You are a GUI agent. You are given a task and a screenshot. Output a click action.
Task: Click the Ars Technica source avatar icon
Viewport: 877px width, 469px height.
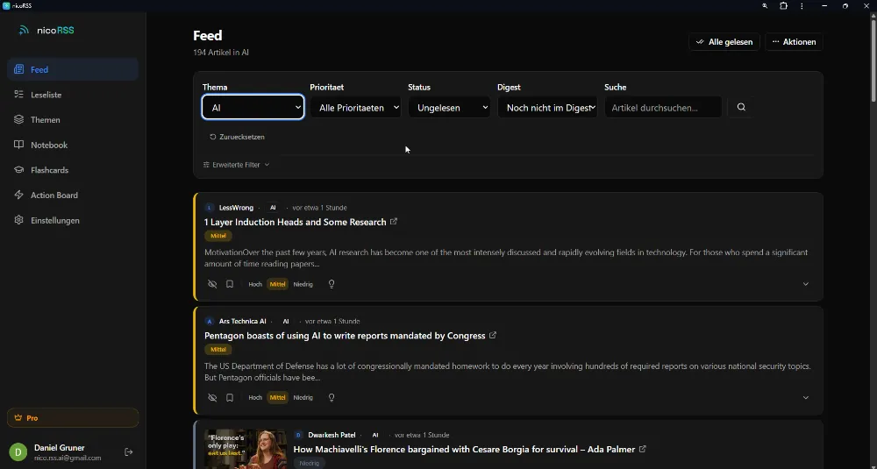210,322
